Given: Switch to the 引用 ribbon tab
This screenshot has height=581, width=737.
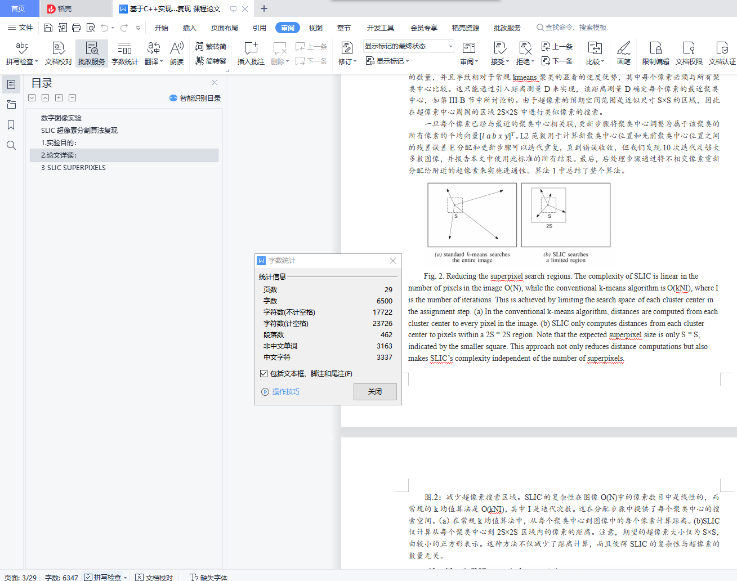Looking at the screenshot, I should [x=260, y=28].
